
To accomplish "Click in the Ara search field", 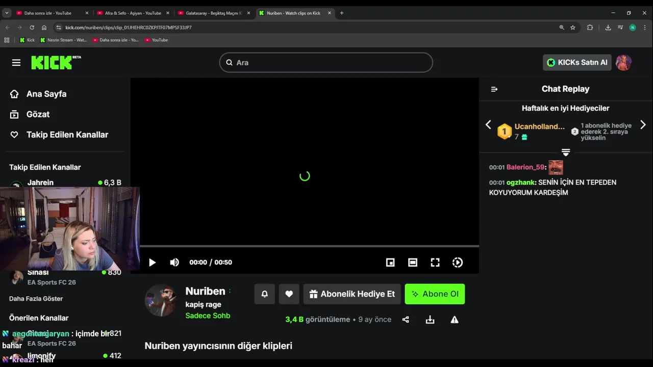I will point(326,63).
